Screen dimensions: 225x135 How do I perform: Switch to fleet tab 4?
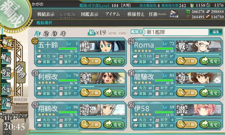(63, 34)
